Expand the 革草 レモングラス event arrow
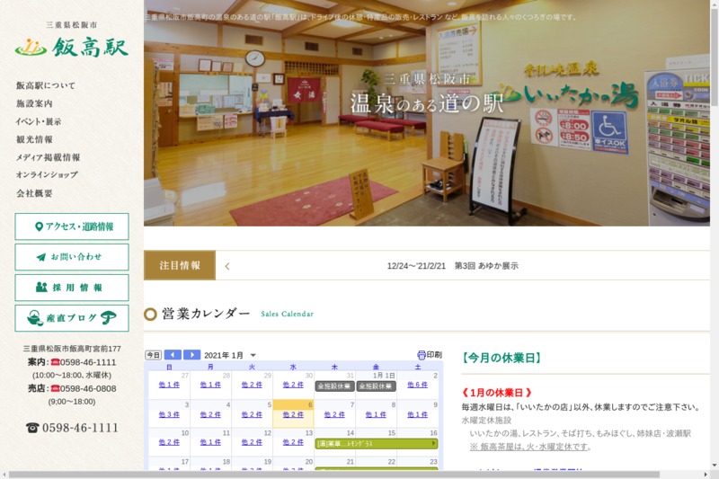 coord(434,443)
